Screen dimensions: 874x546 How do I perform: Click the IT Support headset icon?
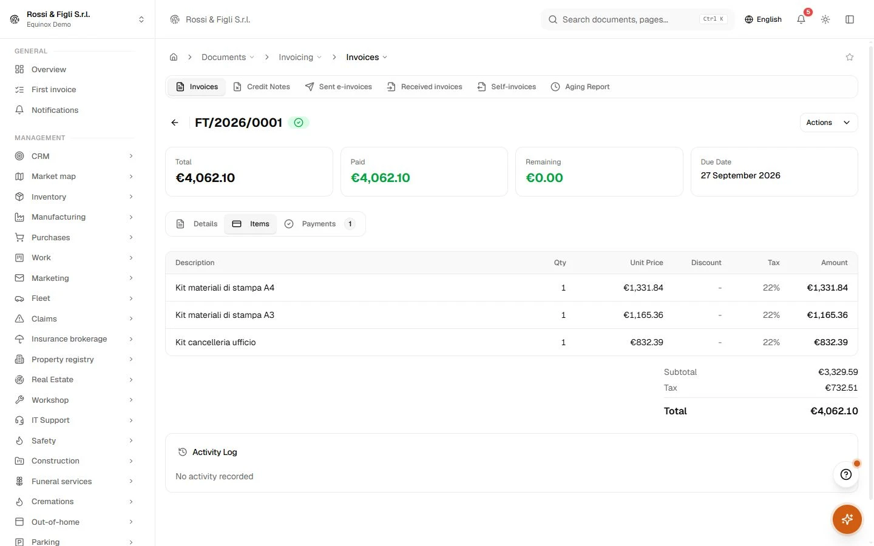(19, 420)
